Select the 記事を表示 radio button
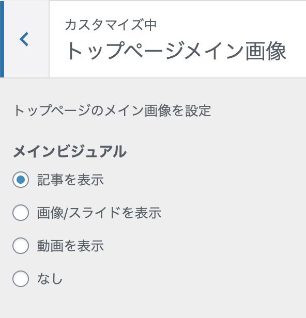The height and width of the screenshot is (318, 306). click(x=21, y=180)
